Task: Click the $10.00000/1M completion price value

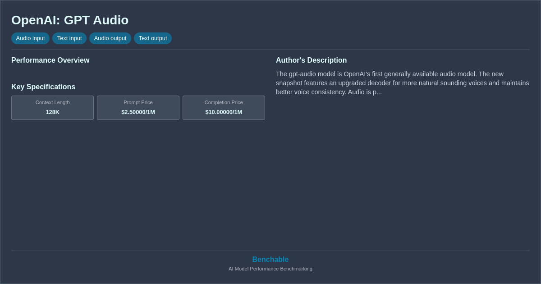Action: pyautogui.click(x=224, y=112)
